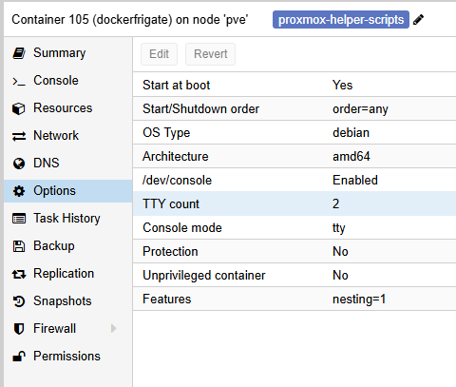Select the Console mode row
The width and height of the screenshot is (456, 387).
click(294, 227)
